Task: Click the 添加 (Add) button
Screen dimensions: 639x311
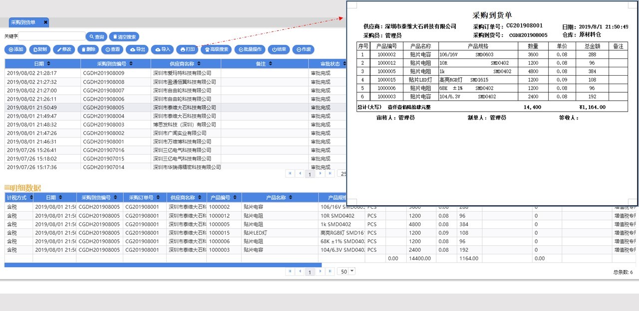Action: click(x=15, y=49)
